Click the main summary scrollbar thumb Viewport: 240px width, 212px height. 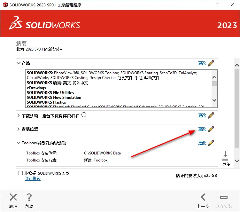237,108
